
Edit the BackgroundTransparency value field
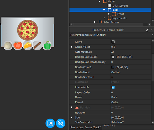coord(131,62)
